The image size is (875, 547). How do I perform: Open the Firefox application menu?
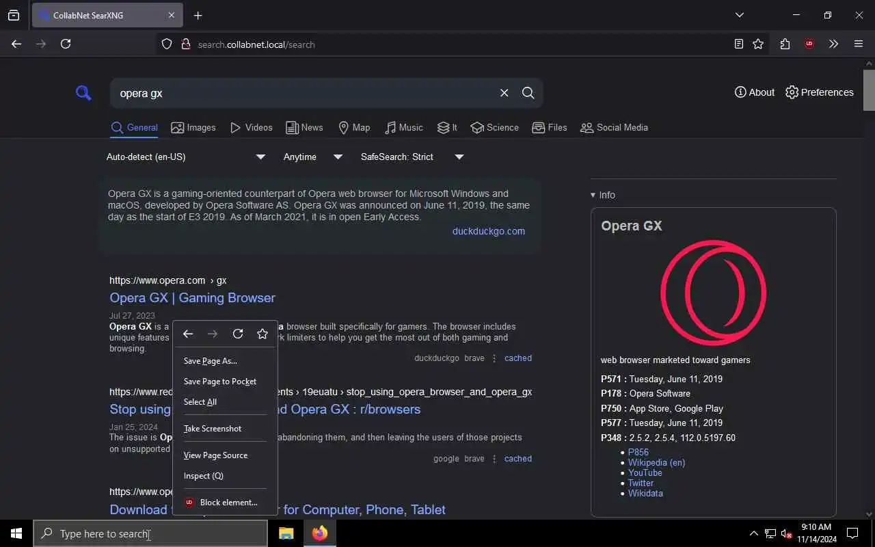859,44
